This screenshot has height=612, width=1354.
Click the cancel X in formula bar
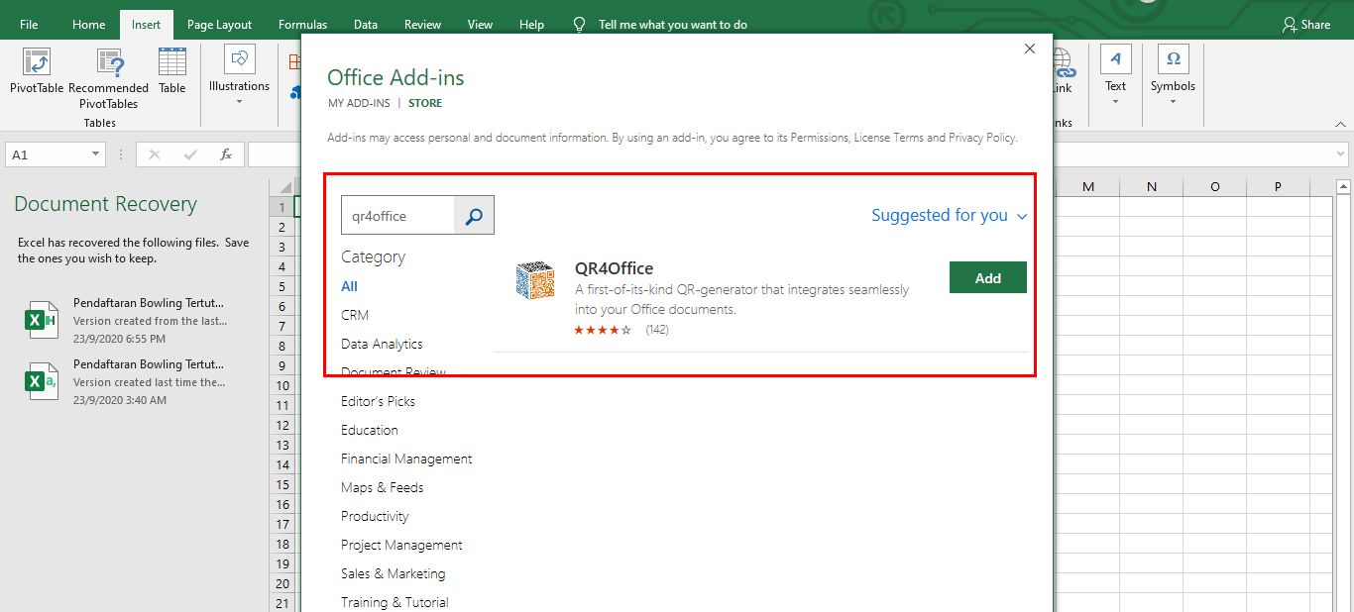click(154, 154)
